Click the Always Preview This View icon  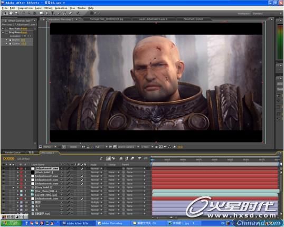(x=41, y=147)
